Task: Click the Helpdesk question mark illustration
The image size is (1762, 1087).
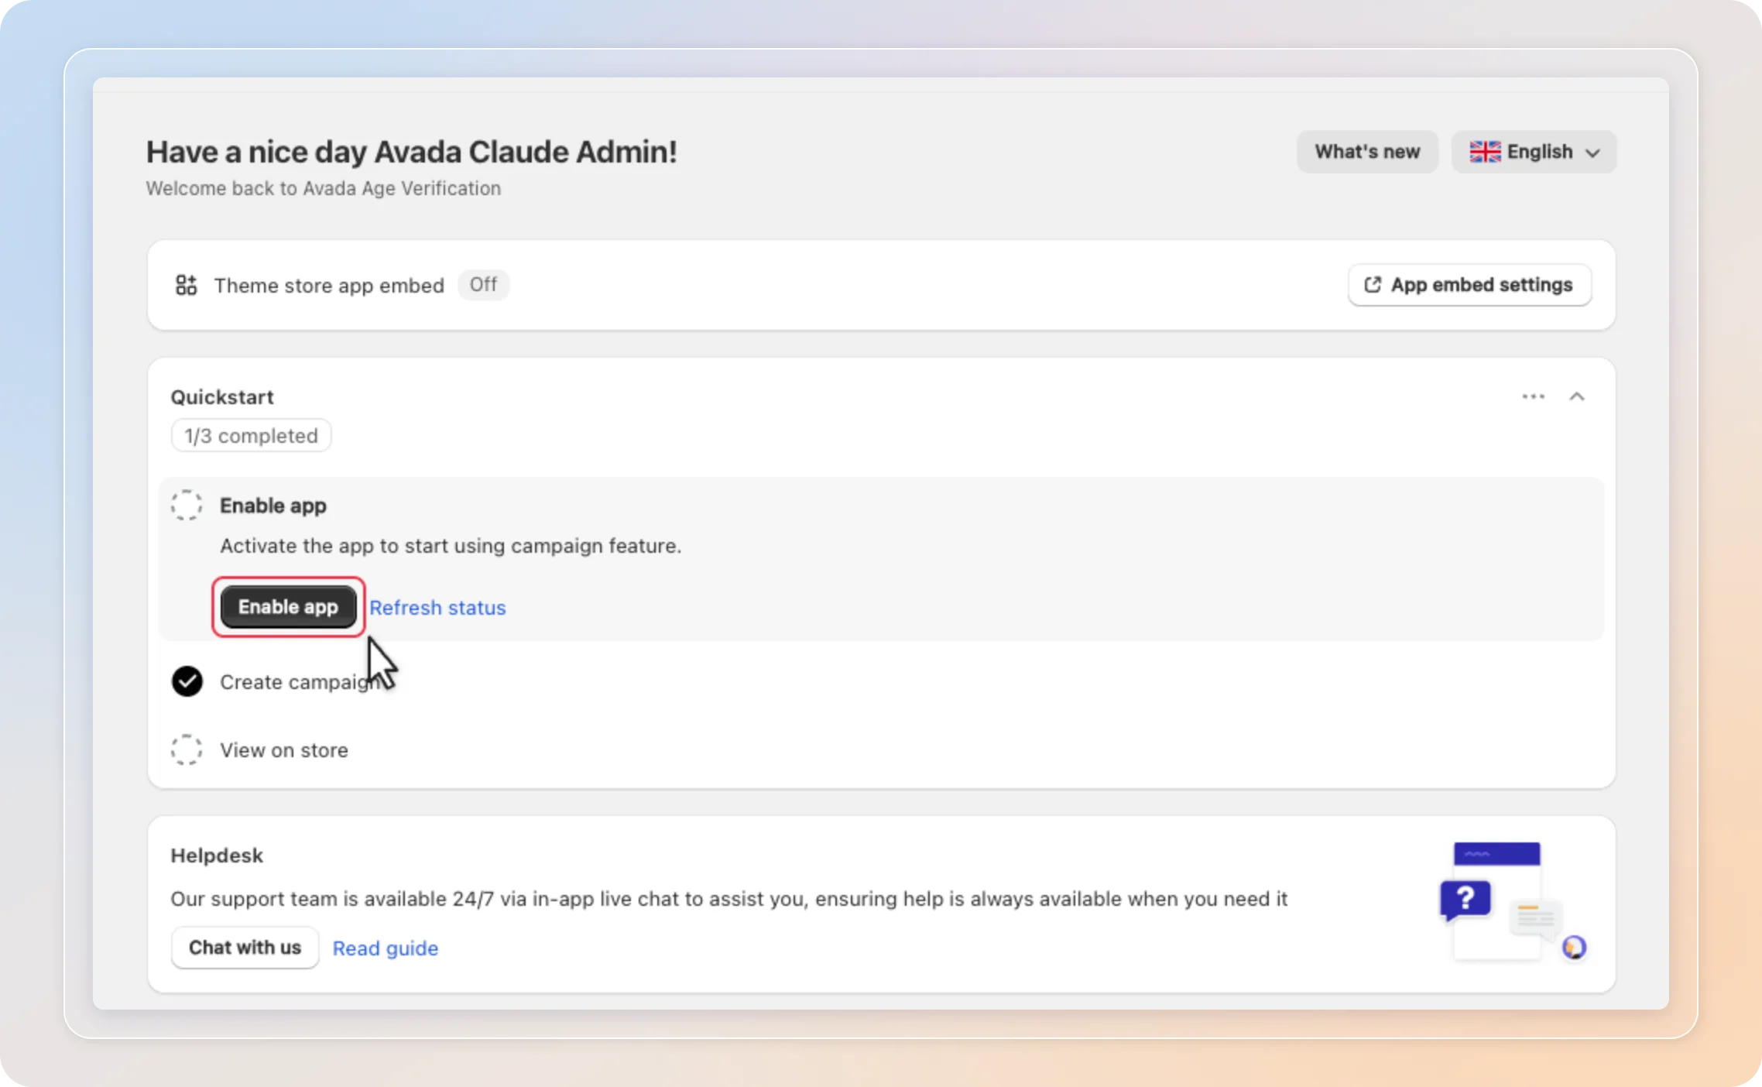Action: click(x=1465, y=899)
